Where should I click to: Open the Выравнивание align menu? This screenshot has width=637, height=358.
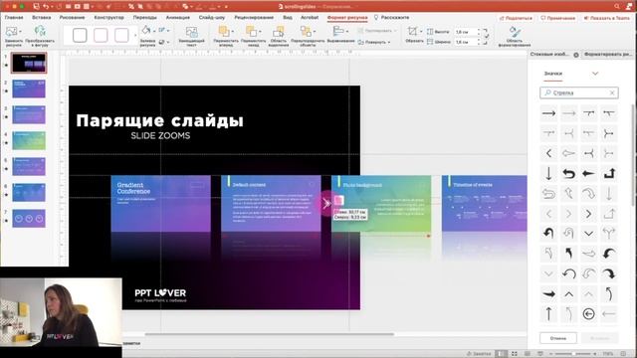pyautogui.click(x=340, y=35)
